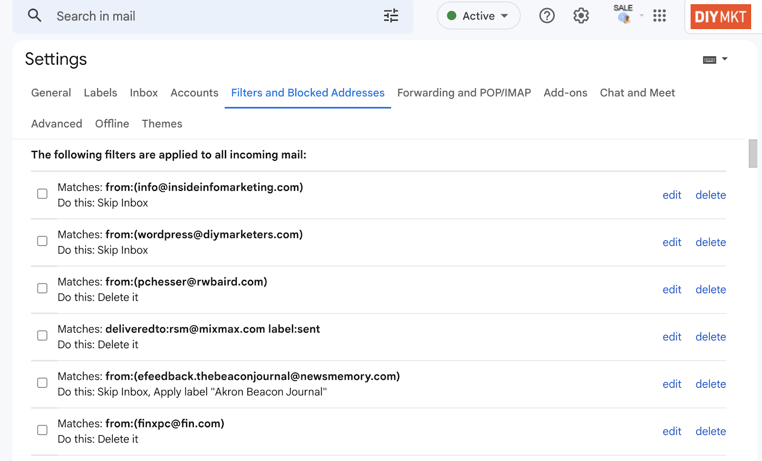Switch to the Forwarding and POP/IMAP tab

click(x=464, y=93)
